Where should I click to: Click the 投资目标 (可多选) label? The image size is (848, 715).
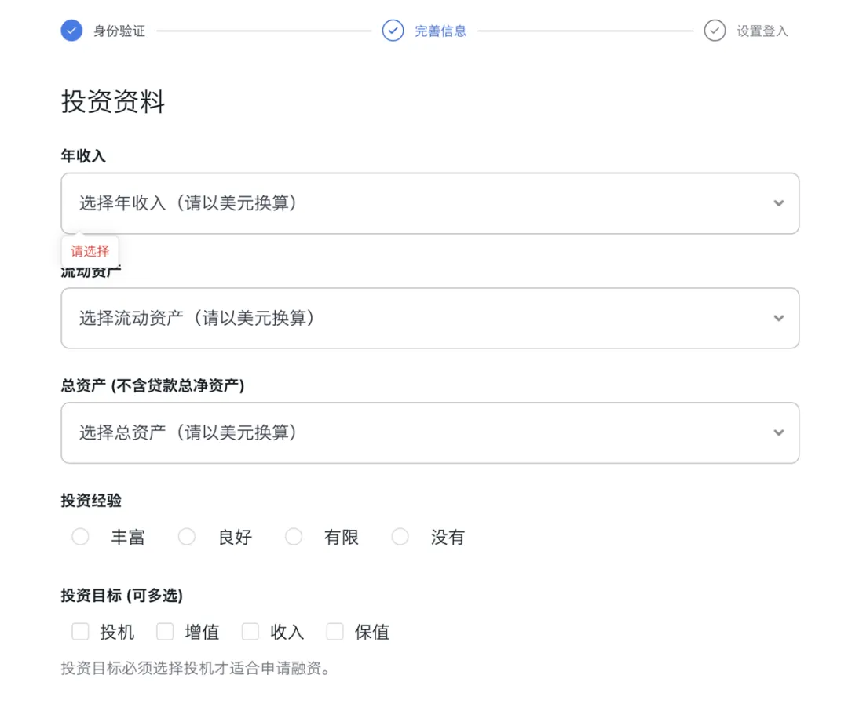click(x=122, y=596)
